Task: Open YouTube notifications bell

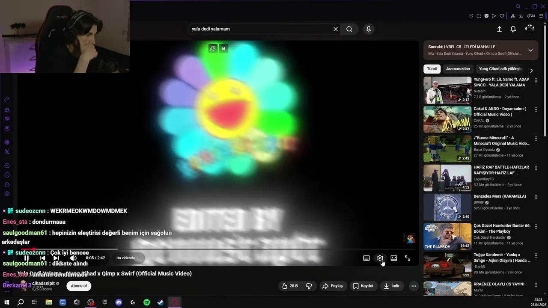Action: click(513, 29)
